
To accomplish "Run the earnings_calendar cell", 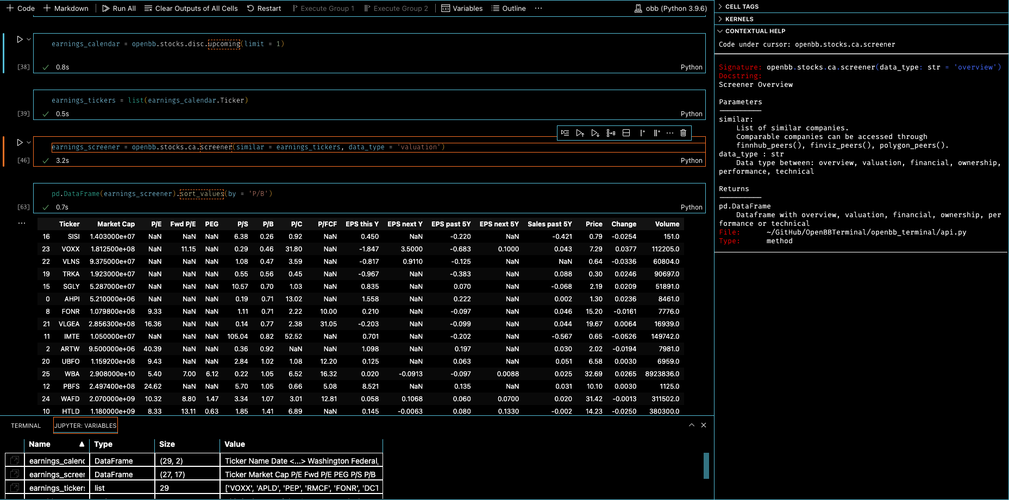I will 20,39.
